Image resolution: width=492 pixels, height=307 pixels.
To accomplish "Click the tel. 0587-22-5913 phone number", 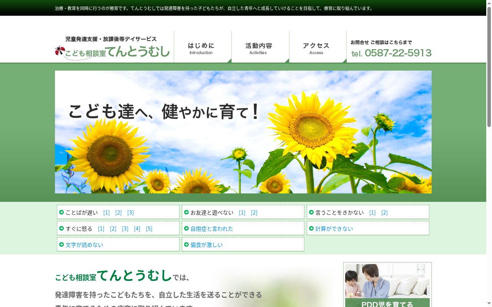I will coord(391,53).
